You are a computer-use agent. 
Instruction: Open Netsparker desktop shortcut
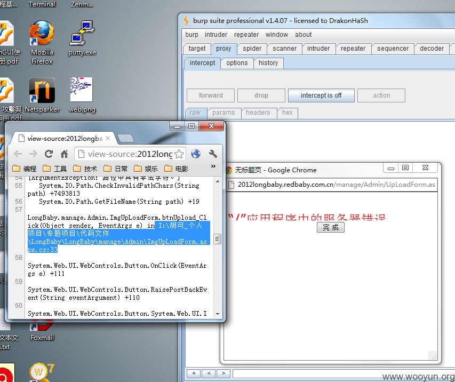(x=42, y=95)
